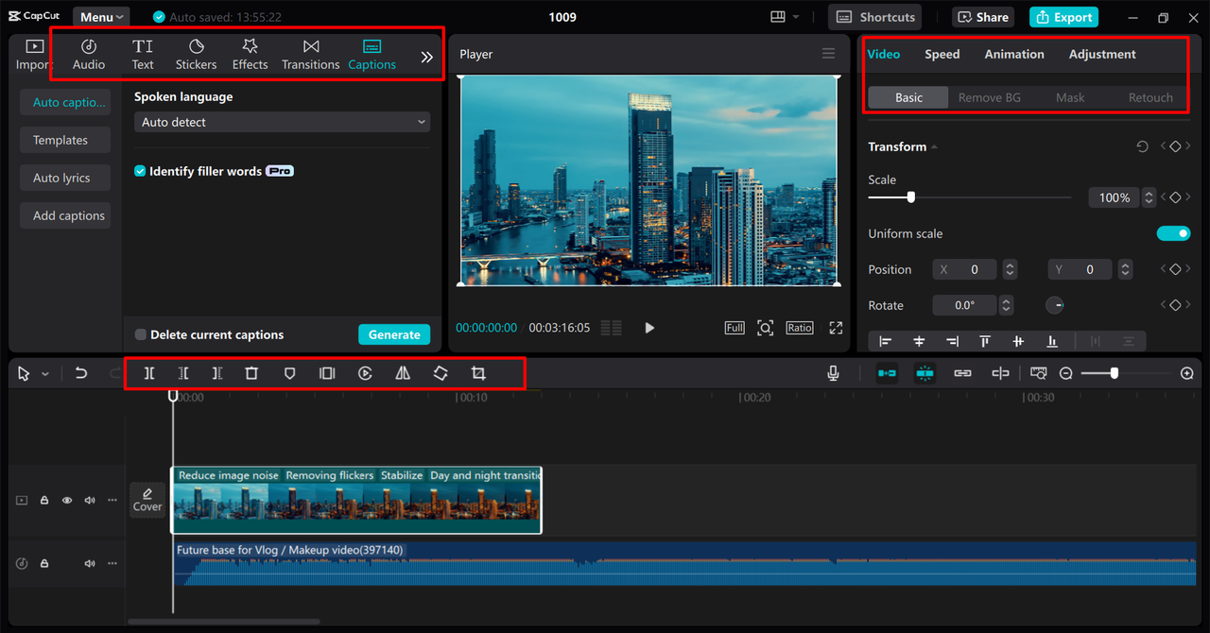Screen dimensions: 1210x633
Task: Select the Split clip tool
Action: (149, 373)
